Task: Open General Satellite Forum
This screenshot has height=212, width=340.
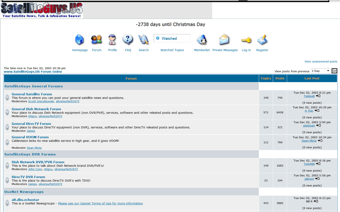Action: pos(32,94)
